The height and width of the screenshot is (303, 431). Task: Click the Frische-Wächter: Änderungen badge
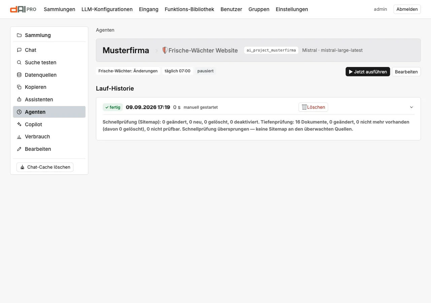coord(128,71)
